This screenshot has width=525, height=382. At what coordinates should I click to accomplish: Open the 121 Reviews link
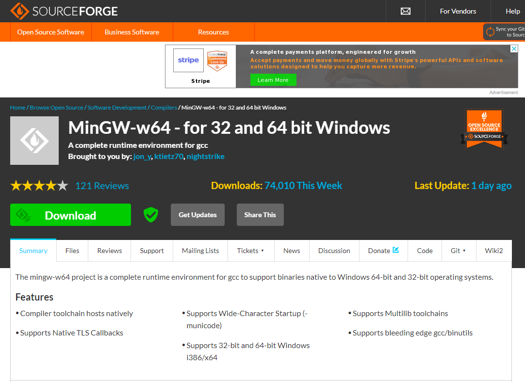coord(102,186)
